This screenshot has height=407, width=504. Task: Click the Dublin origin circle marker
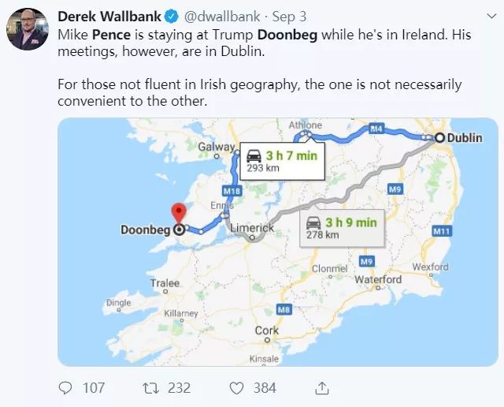tap(440, 138)
